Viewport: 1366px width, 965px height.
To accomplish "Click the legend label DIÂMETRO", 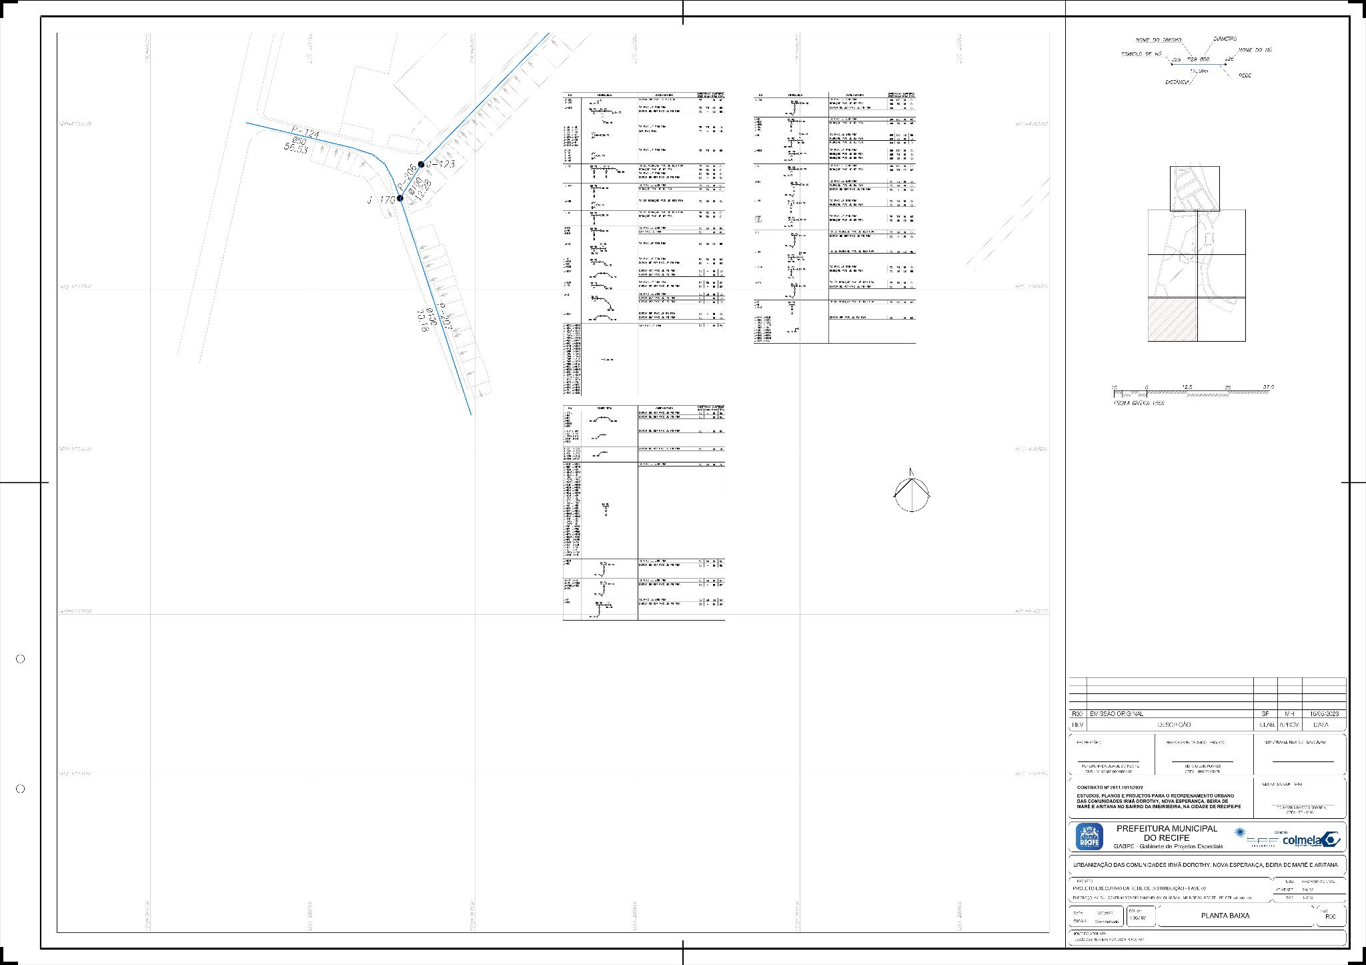I will pyautogui.click(x=1225, y=39).
